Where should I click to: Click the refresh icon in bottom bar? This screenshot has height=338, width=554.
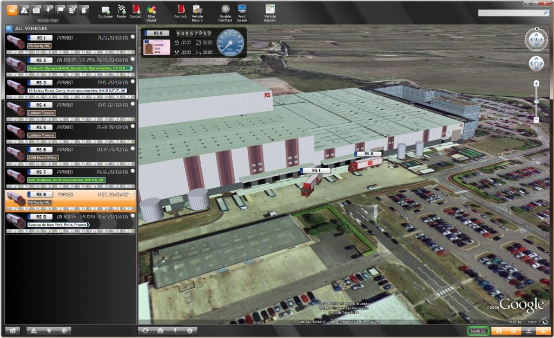click(x=145, y=330)
